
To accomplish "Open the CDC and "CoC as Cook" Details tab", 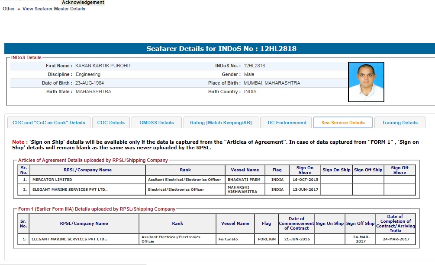I will (x=49, y=123).
